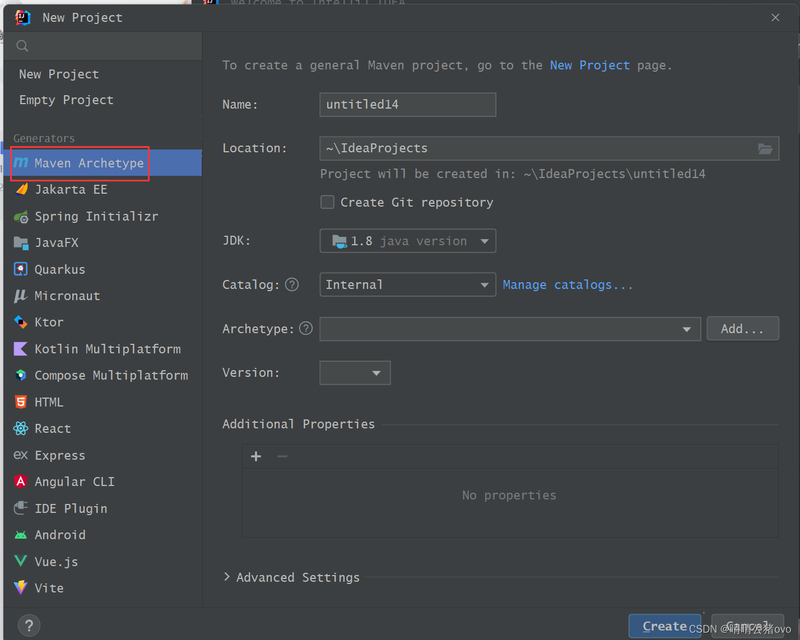Select the Quarkus label
800x640 pixels.
click(60, 269)
